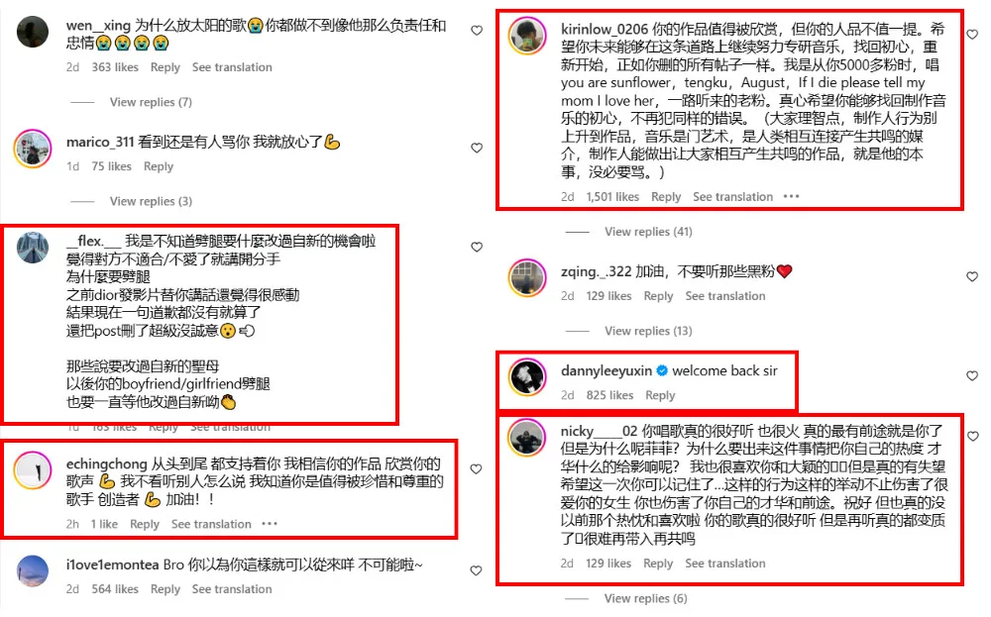This screenshot has height=617, width=991.
Task: Tap the heart beside _flex.__ comment
Action: tap(477, 247)
